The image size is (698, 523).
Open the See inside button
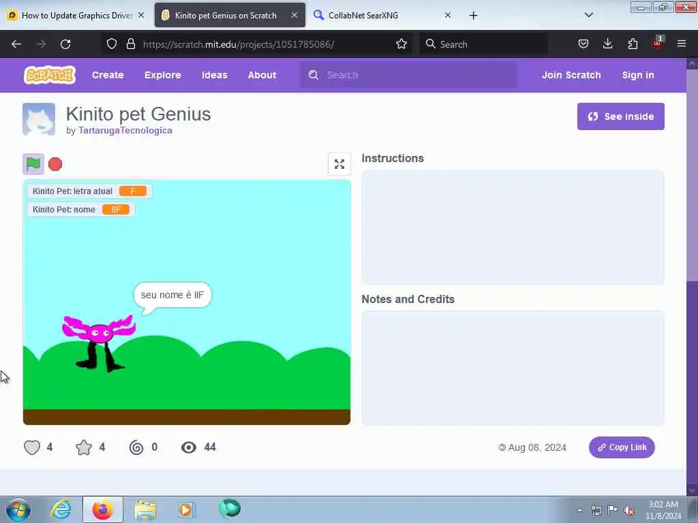click(620, 116)
